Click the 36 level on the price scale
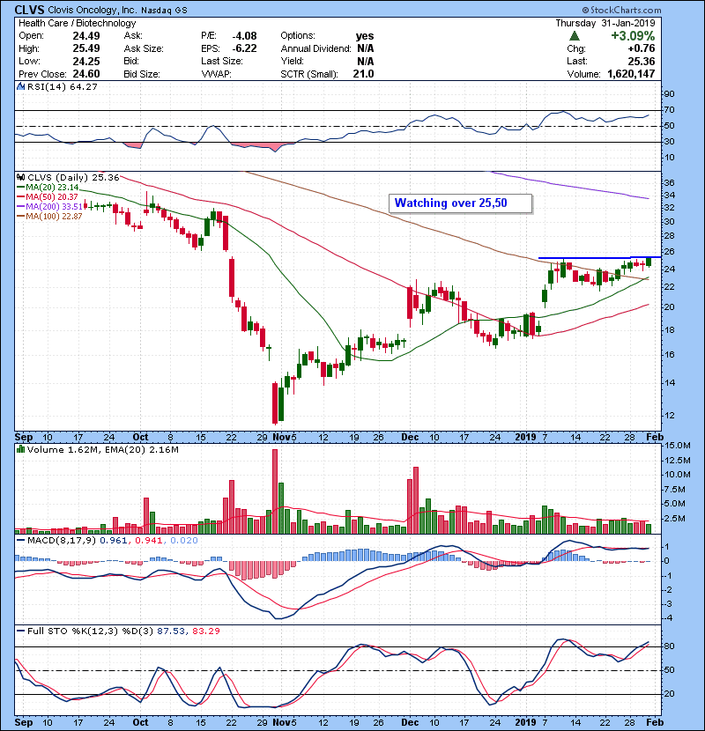This screenshot has height=731, width=705. (670, 182)
